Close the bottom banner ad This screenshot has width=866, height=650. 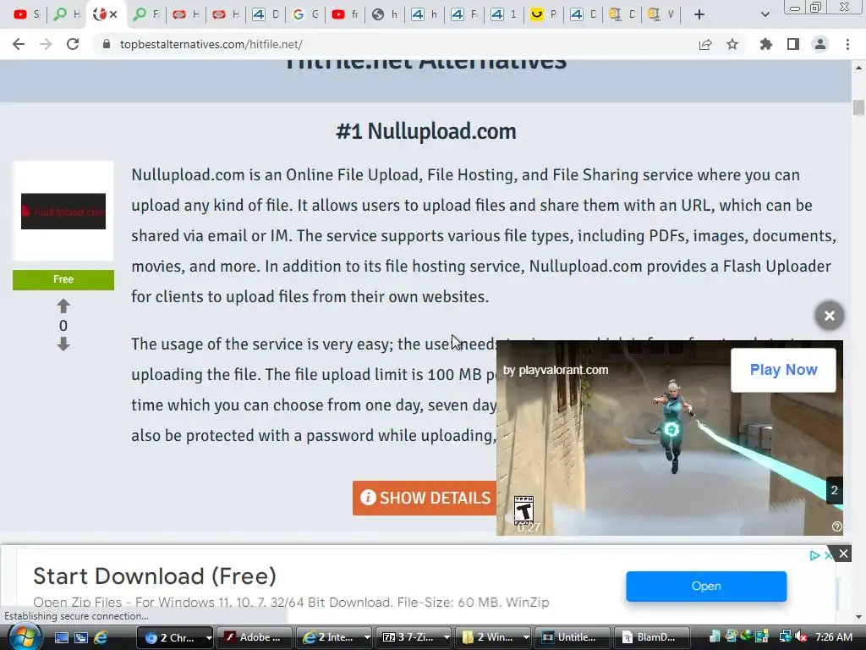(843, 554)
